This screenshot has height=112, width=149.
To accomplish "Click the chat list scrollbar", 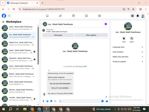I will click(38, 45).
